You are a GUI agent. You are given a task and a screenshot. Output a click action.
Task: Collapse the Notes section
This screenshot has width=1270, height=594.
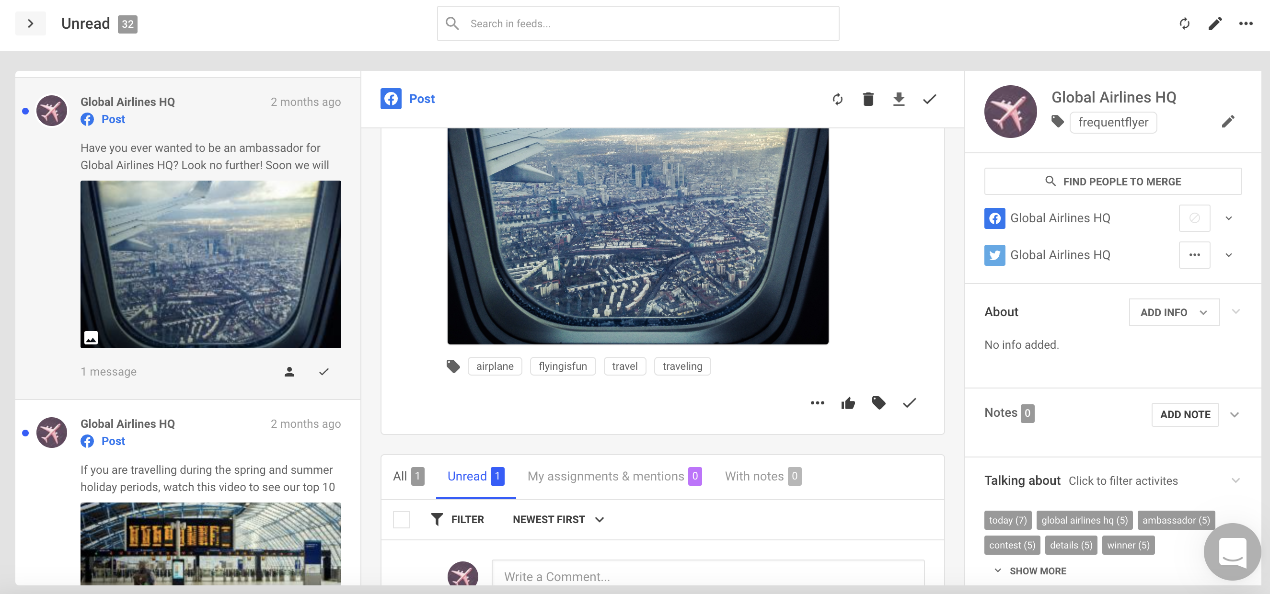(1234, 414)
